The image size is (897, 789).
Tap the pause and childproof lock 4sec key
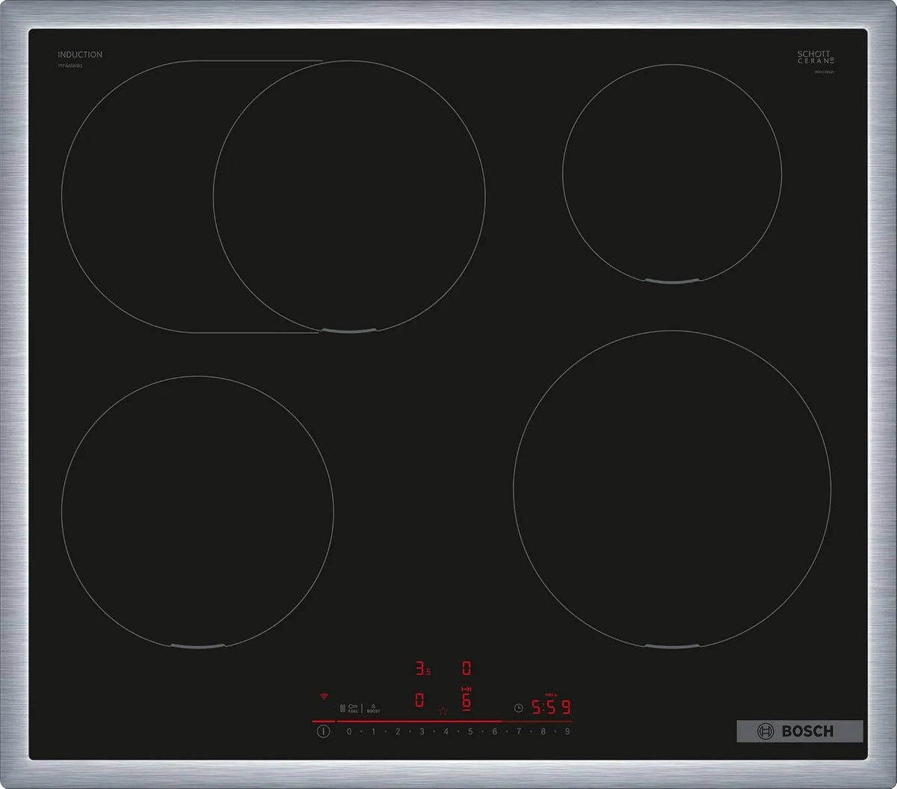[x=349, y=707]
